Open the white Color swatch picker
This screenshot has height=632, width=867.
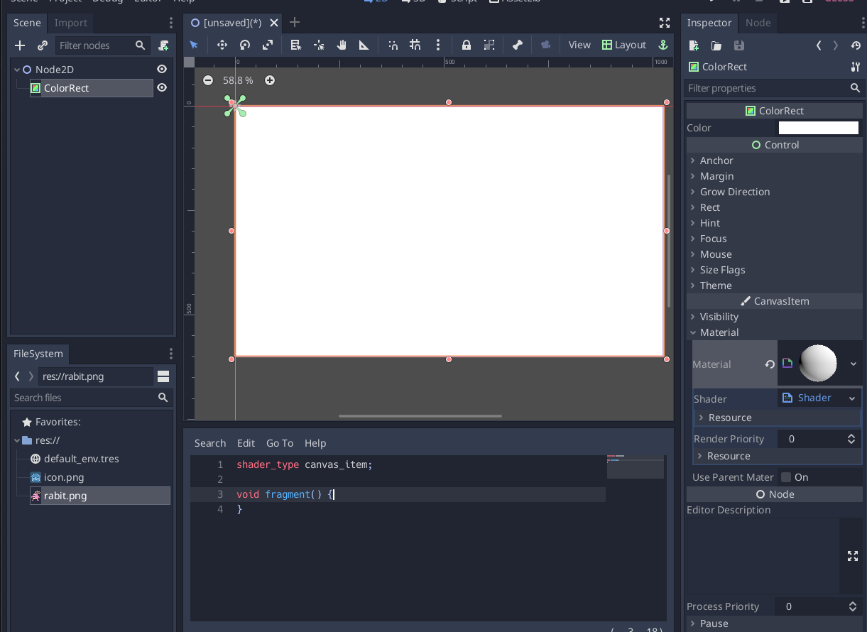[x=818, y=128]
